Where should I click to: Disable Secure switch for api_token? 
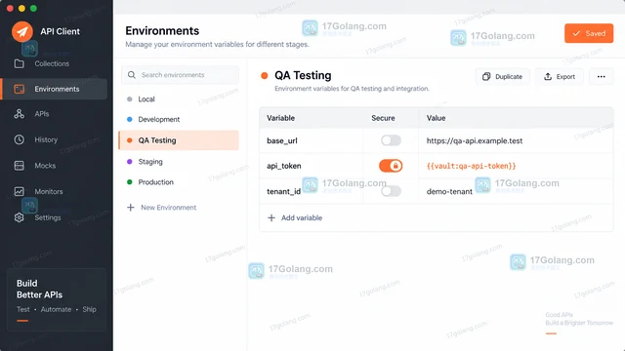point(391,166)
